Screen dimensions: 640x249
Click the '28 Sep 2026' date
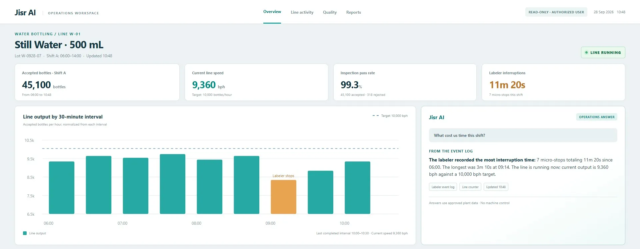click(x=603, y=12)
